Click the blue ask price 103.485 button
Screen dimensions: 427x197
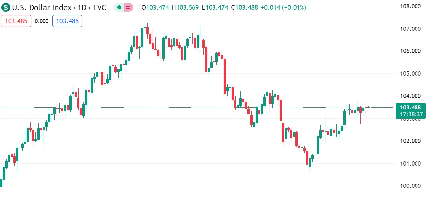tap(67, 21)
